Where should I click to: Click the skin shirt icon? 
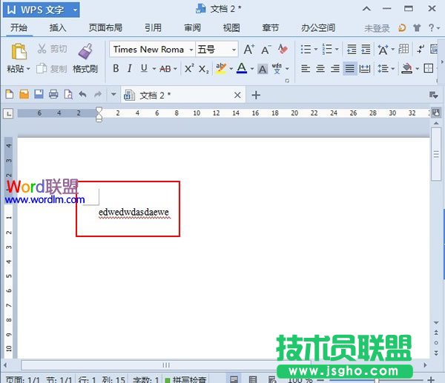coord(417,28)
